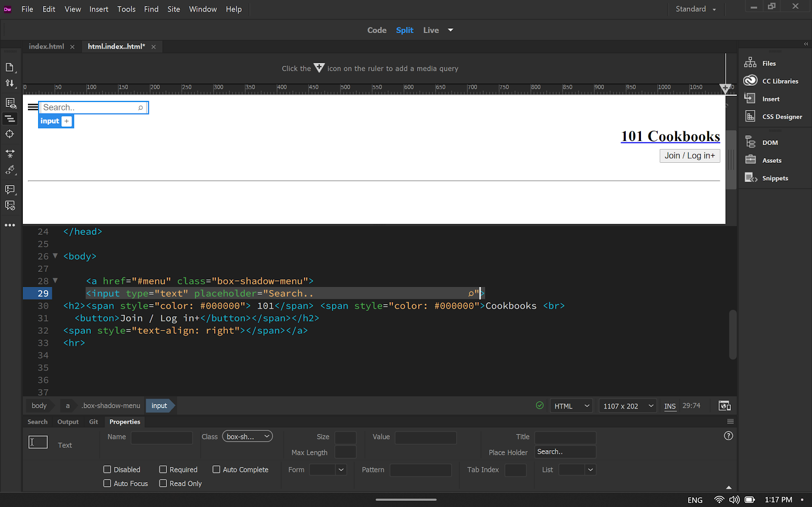This screenshot has width=812, height=507.
Task: Click the Toggle Visual Media Queries icon
Action: (x=10, y=119)
